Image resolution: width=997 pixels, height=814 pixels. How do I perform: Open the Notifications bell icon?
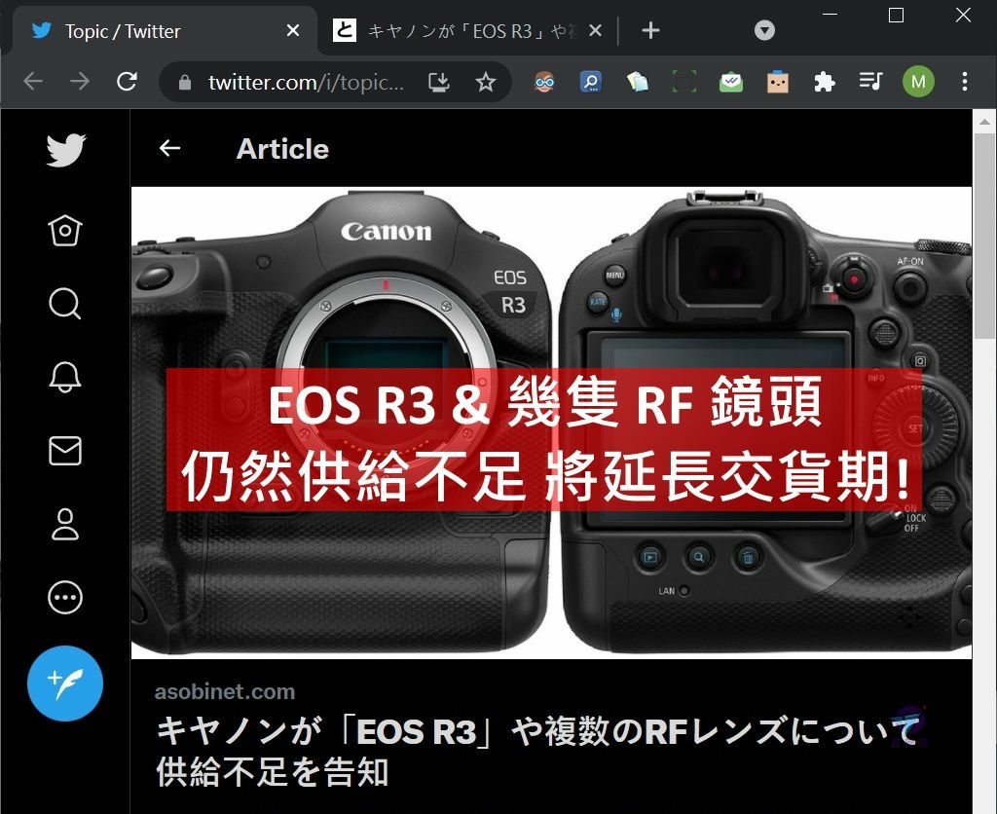[x=65, y=377]
